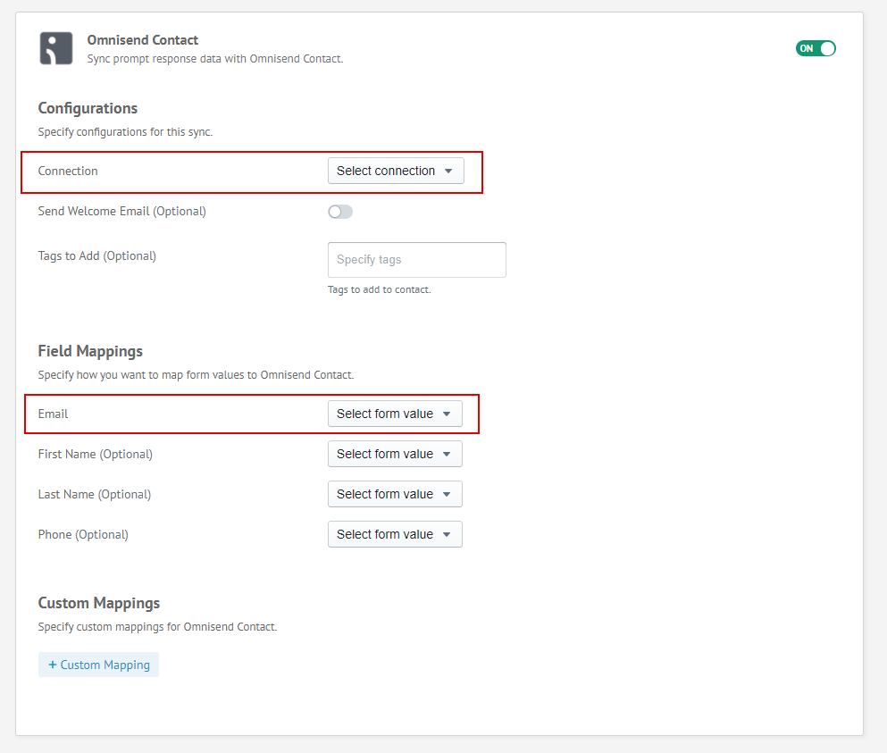Click the Configurations heading
887x753 pixels.
coord(88,108)
